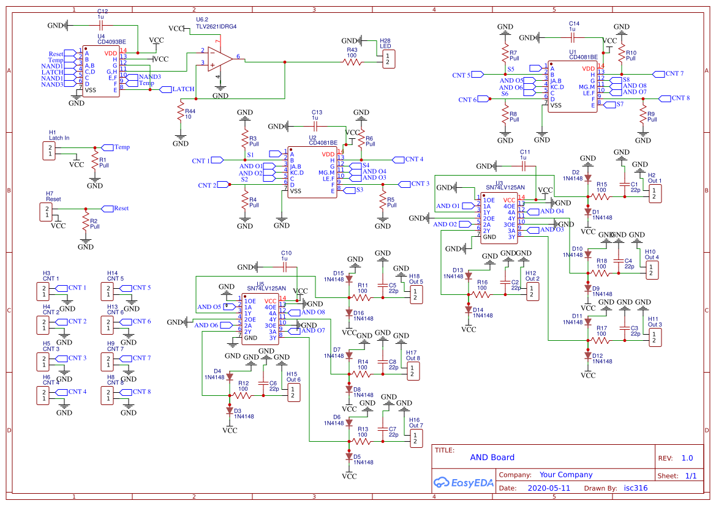Select resistor R12 100
Image resolution: width=716 pixels, height=506 pixels.
click(x=241, y=396)
